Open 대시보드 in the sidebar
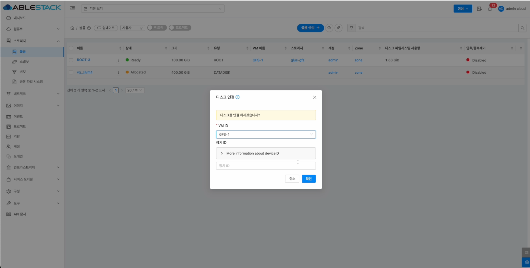Screen dimensions: 530x268 (x=20, y=18)
